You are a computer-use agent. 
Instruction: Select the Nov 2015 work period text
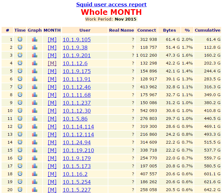click(x=126, y=19)
